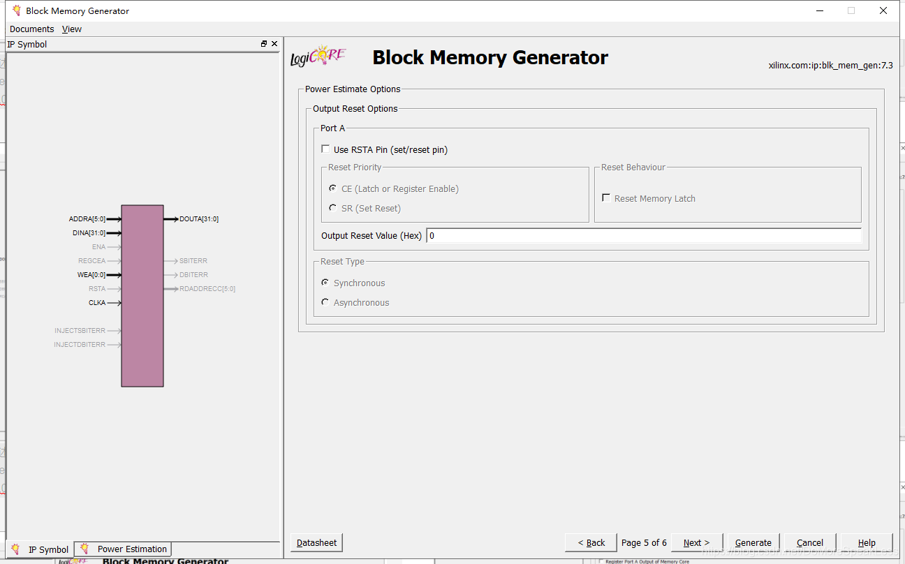
Task: Open the Datasheet
Action: click(316, 542)
